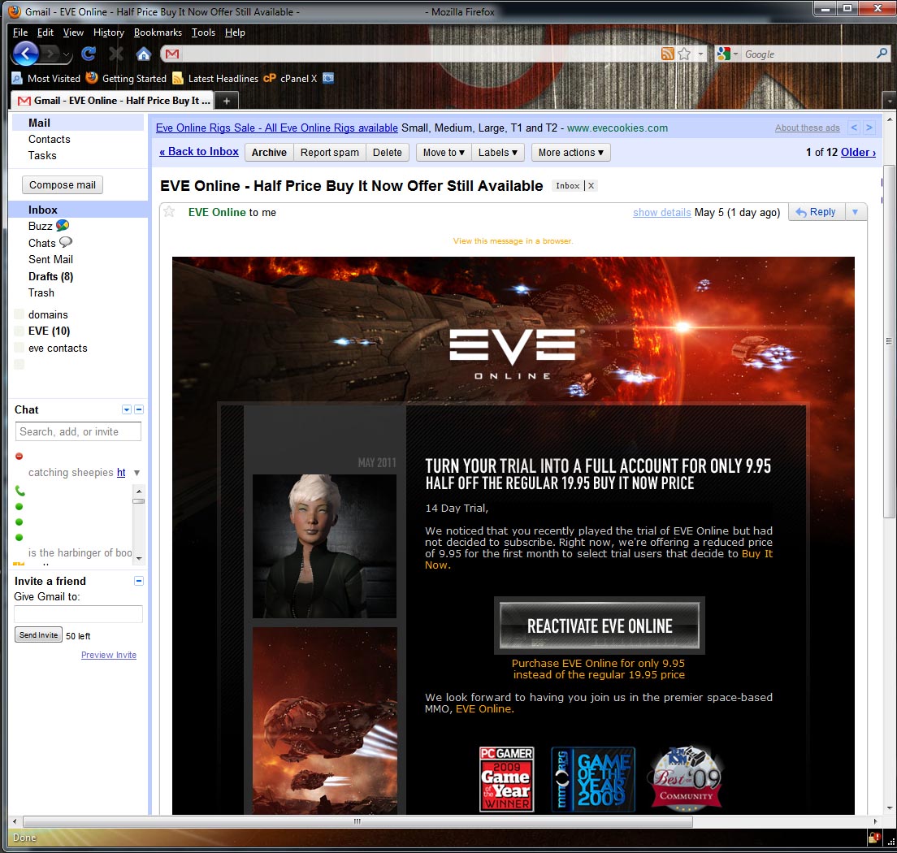The width and height of the screenshot is (897, 853).
Task: Open the Labels dropdown
Action: coord(498,152)
